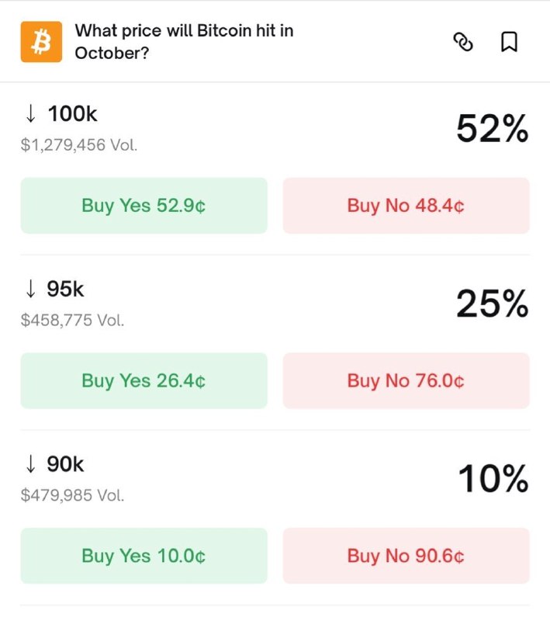Buy No at 48.4¢ on 100k
This screenshot has height=621, width=550.
(406, 205)
